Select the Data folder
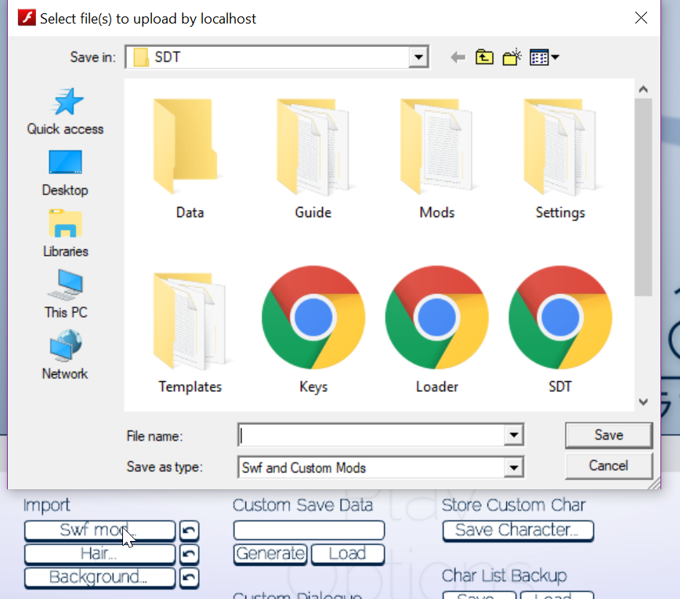Screen dimensions: 680x599 190,157
